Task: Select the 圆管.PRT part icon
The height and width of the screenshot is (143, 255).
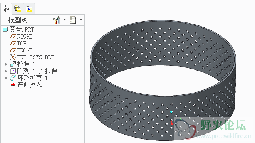Action: pos(5,29)
